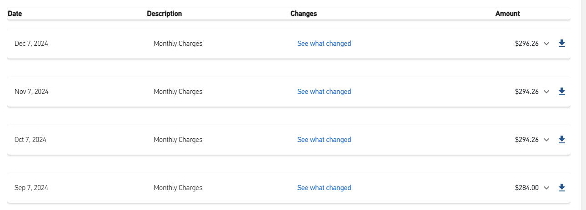Download the Sep 7, 2024 bill
Image resolution: width=586 pixels, height=210 pixels.
561,188
